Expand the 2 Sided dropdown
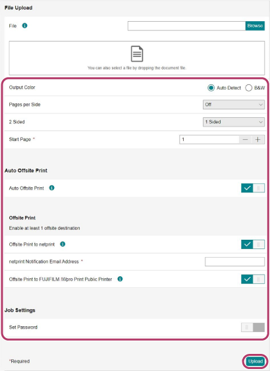Screen dimensions: 270x371 (x=234, y=122)
